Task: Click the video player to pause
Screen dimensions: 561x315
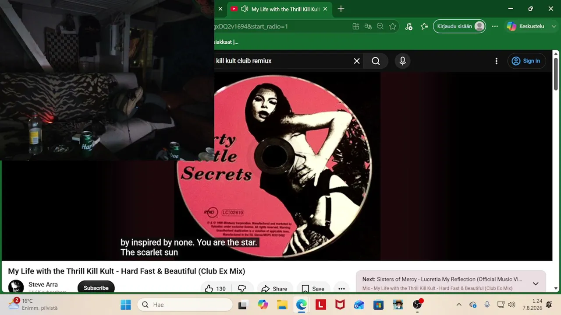Action: pyautogui.click(x=277, y=166)
